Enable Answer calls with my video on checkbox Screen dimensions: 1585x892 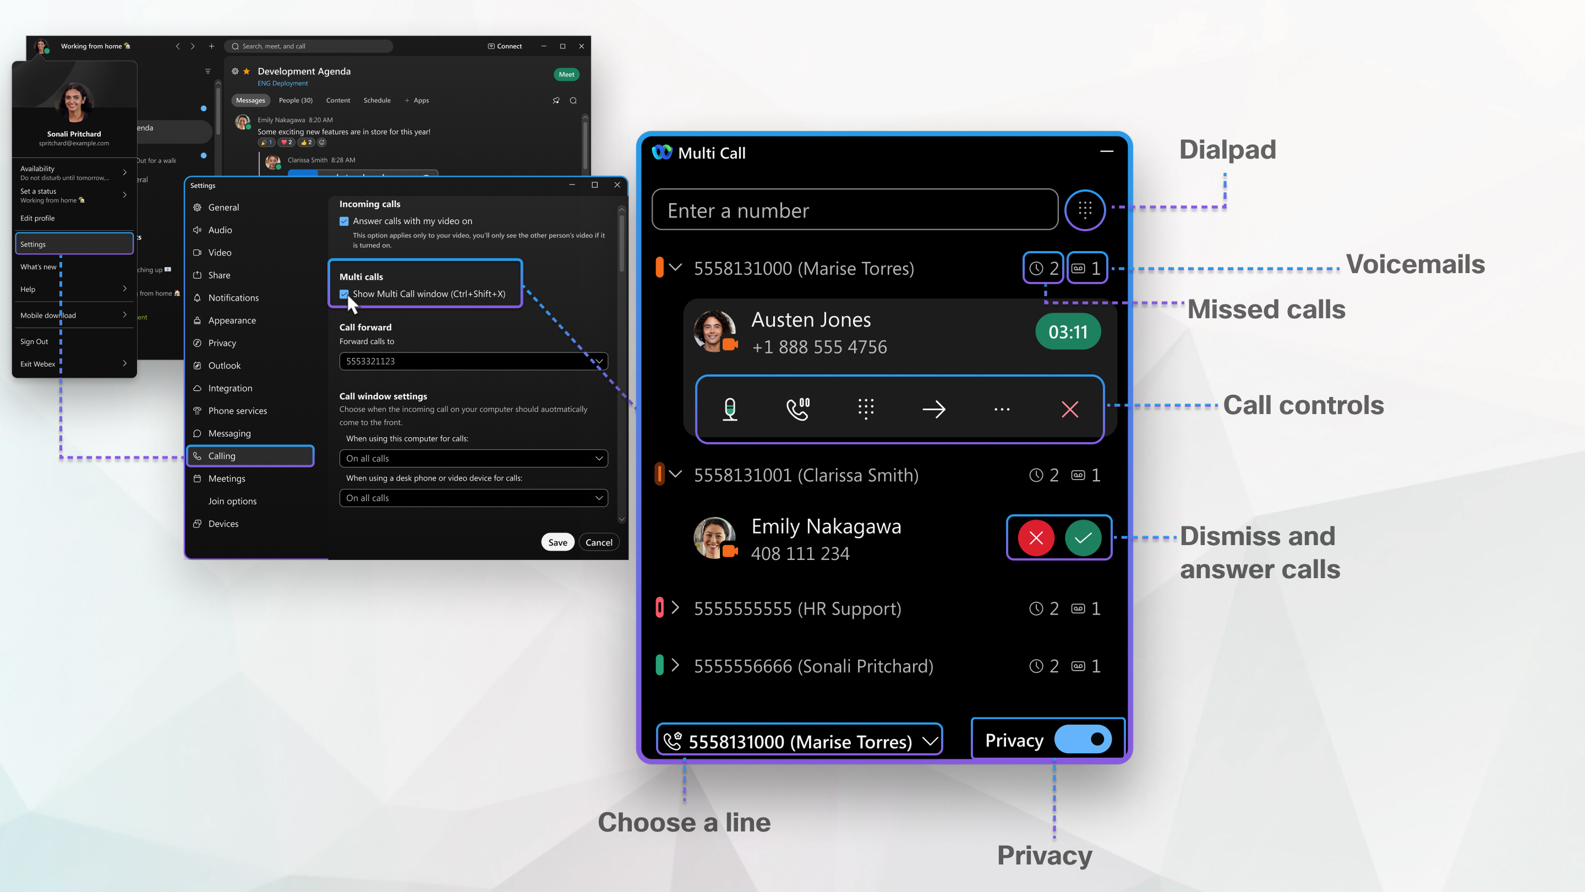(x=344, y=220)
